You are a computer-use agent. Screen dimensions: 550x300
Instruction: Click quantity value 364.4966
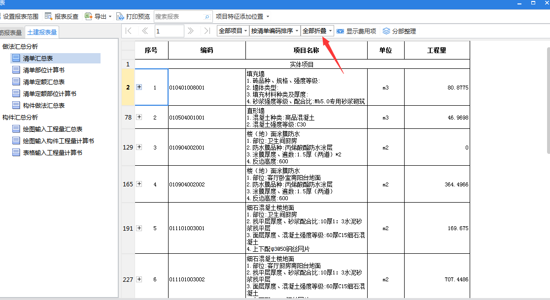(x=456, y=184)
